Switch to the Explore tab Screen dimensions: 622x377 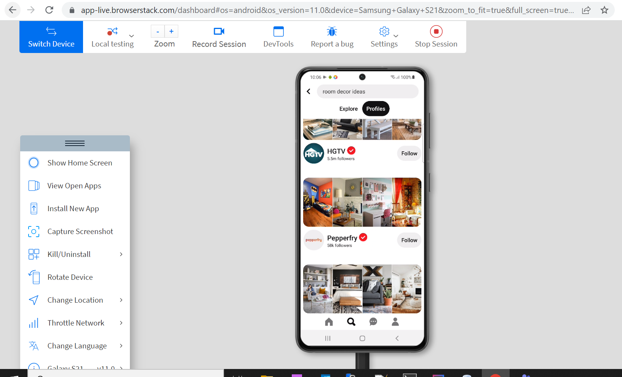point(349,109)
